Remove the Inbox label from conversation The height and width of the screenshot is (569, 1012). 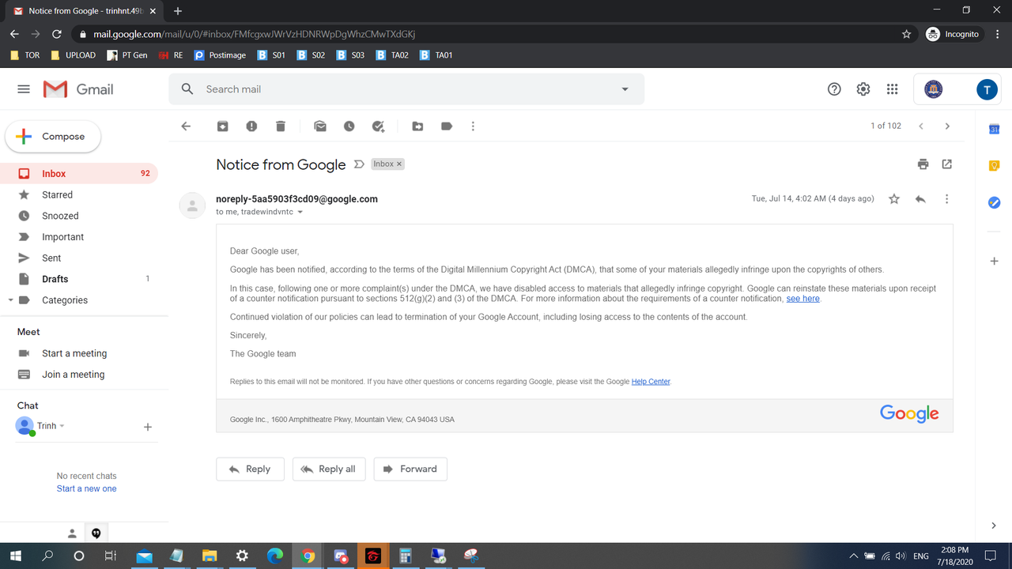pyautogui.click(x=399, y=164)
